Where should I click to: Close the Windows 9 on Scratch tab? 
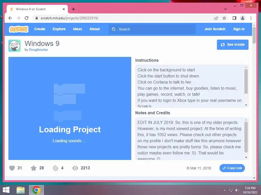(63, 9)
